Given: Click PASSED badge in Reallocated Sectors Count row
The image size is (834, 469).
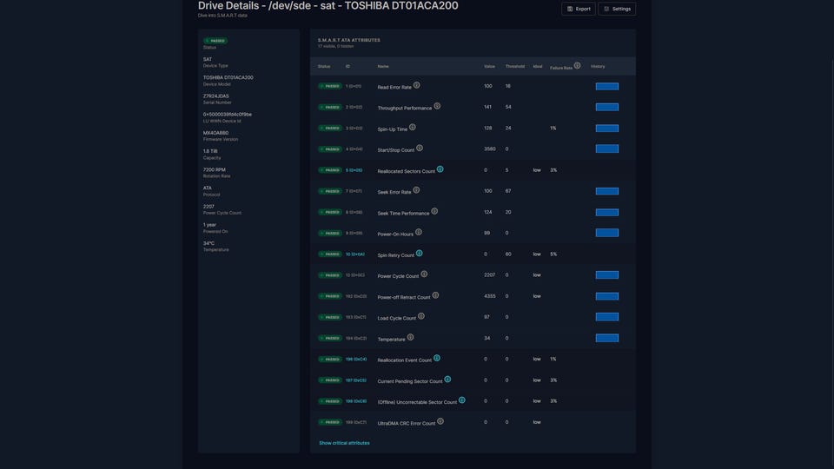Looking at the screenshot, I should [x=330, y=170].
